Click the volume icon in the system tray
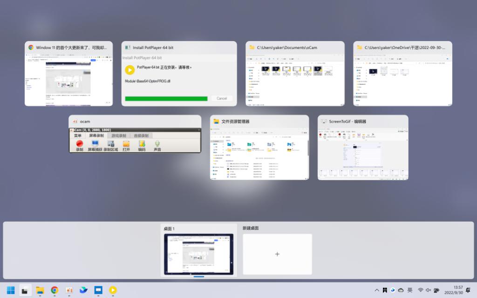Viewport: 477px width, 298px height. [x=429, y=290]
